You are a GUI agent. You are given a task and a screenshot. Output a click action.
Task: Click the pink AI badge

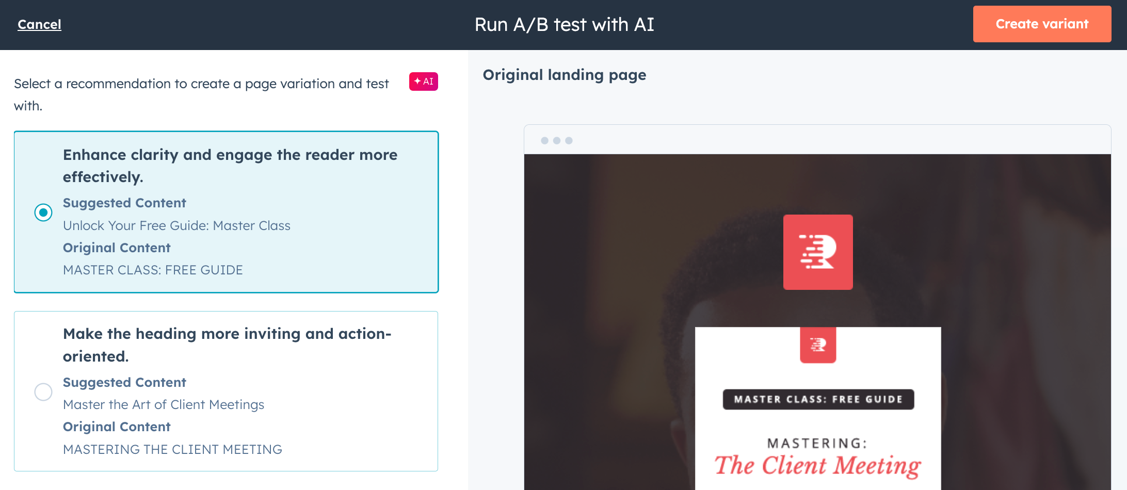tap(424, 81)
